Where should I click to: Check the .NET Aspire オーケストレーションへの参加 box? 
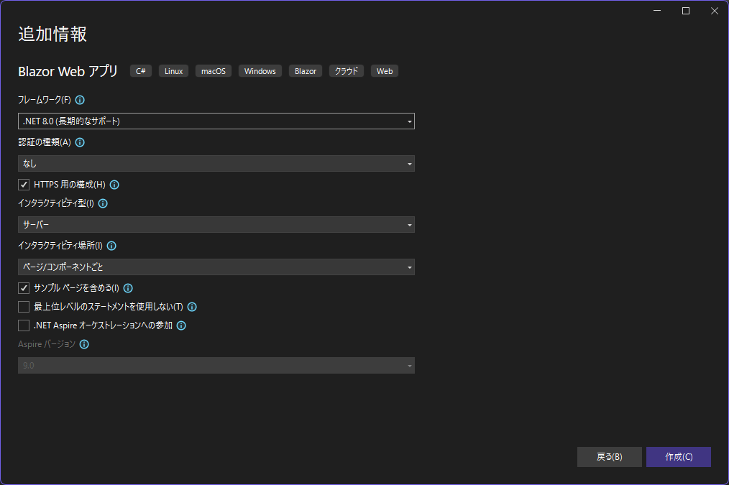tap(24, 325)
